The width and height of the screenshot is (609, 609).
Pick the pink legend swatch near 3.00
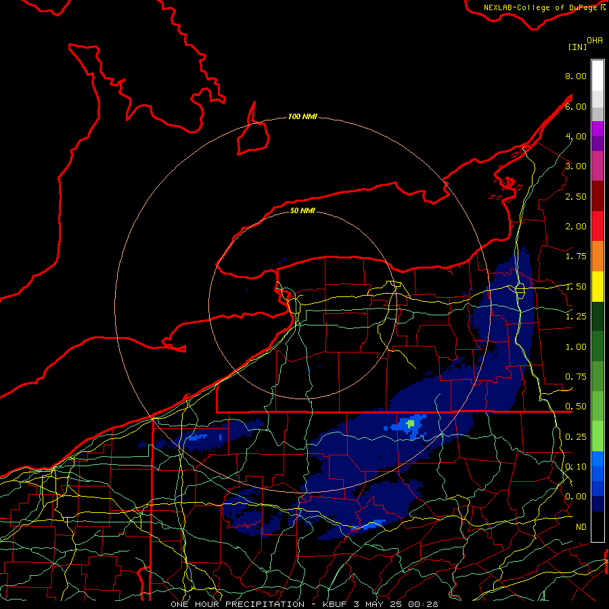pos(597,166)
